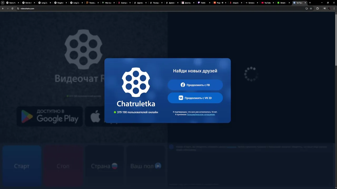
Task: Click the install app icon in address bar
Action: point(306,8)
